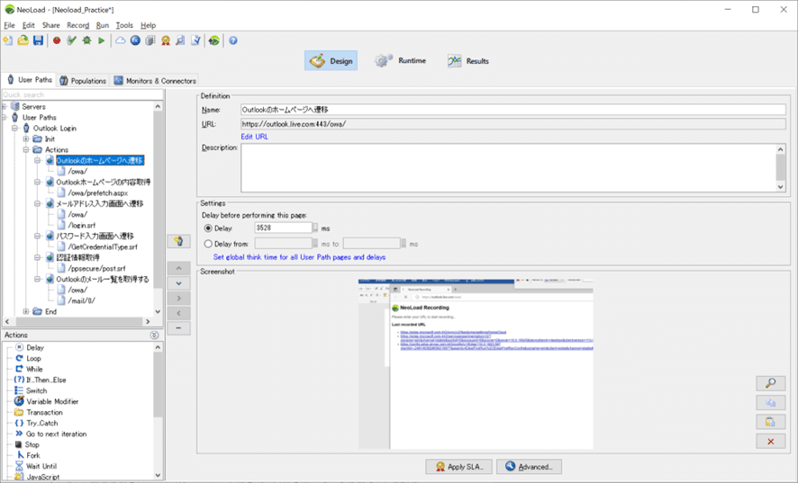The height and width of the screenshot is (483, 798).
Task: Click the paste screenshot clipboard button
Action: click(x=770, y=422)
